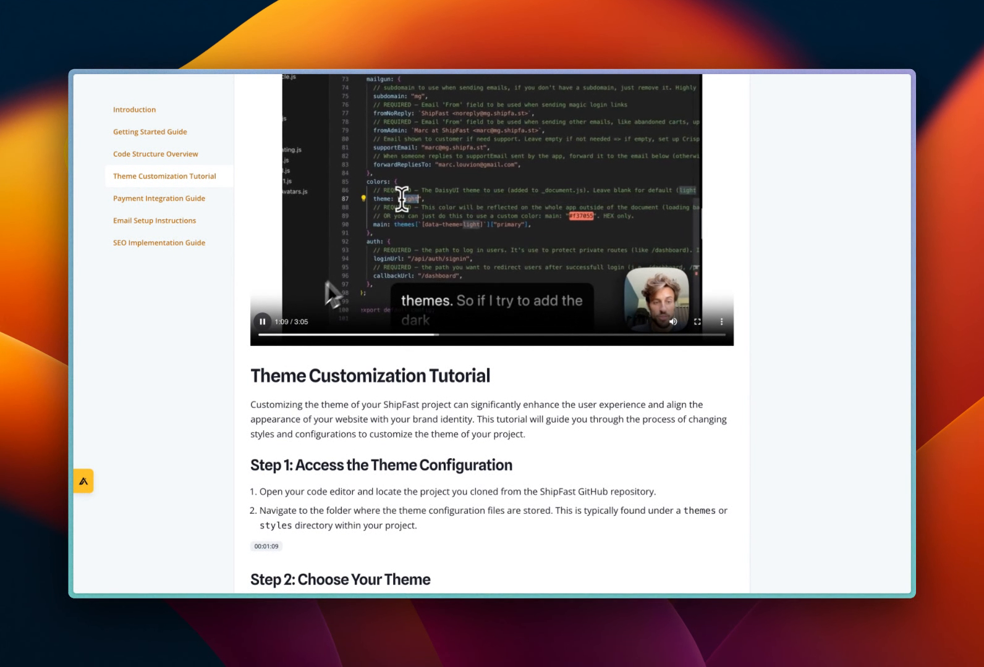The image size is (984, 667).
Task: Click the Step 1: Access the Theme Configuration heading
Action: tap(381, 465)
